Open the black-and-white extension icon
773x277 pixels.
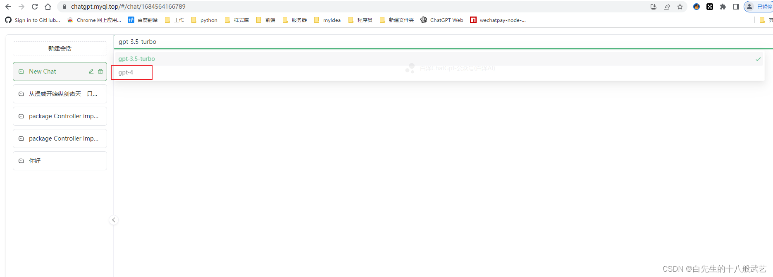[x=710, y=7]
